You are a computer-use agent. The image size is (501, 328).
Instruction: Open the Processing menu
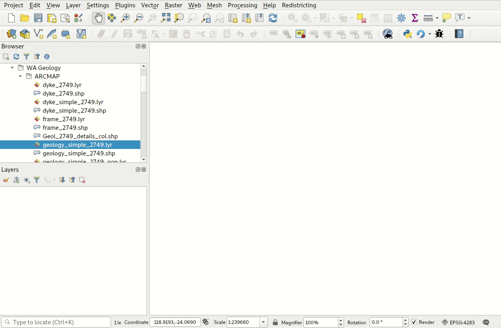tap(242, 5)
